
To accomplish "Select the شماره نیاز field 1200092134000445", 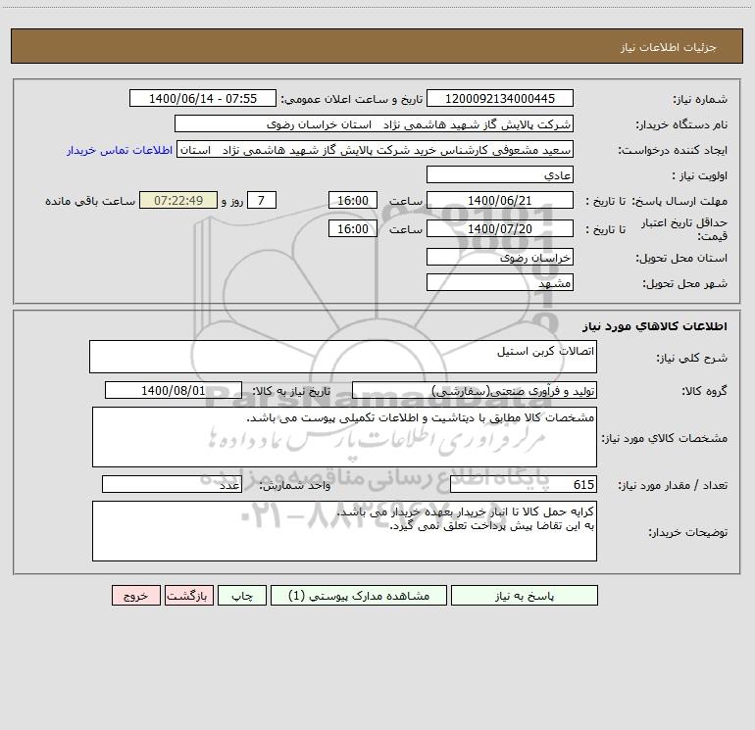I will 500,98.
